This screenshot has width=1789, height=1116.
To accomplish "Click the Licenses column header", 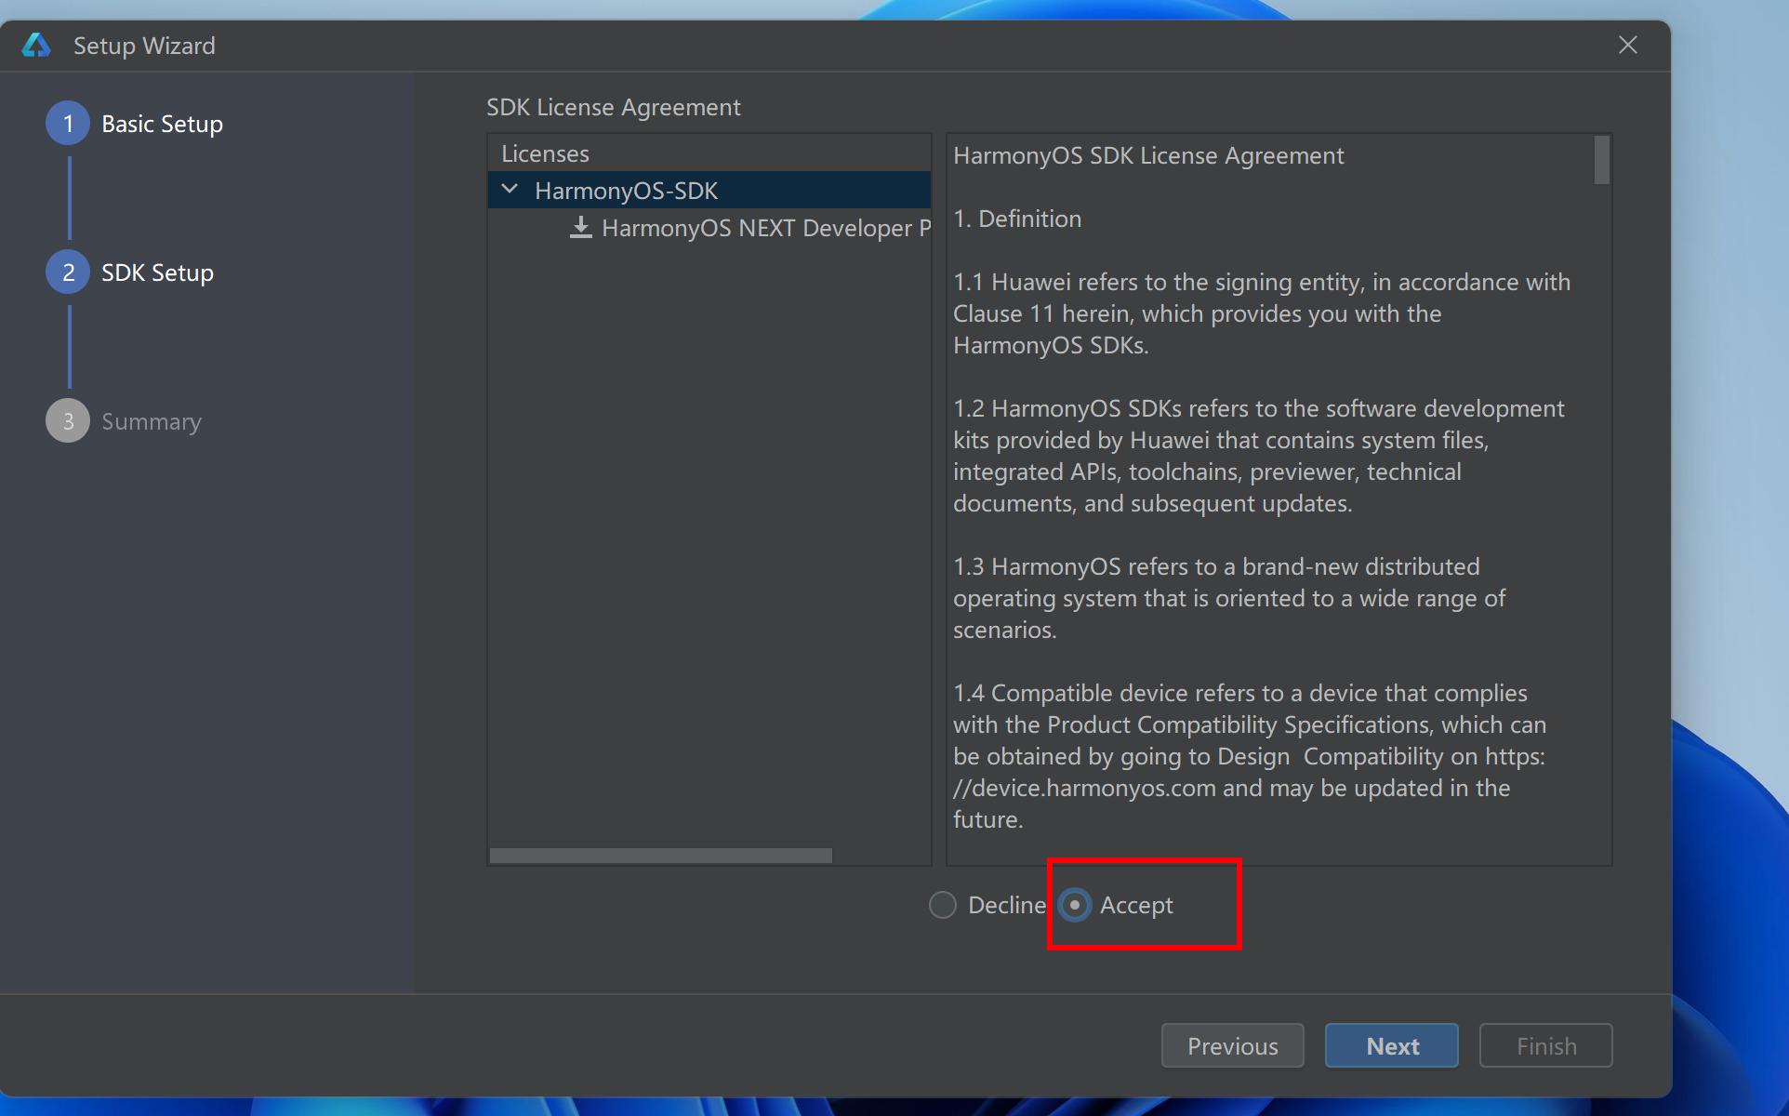I will click(x=545, y=153).
